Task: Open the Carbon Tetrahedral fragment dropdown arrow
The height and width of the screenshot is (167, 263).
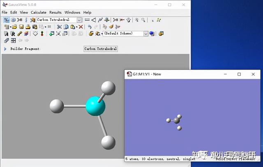Action: (x=79, y=20)
